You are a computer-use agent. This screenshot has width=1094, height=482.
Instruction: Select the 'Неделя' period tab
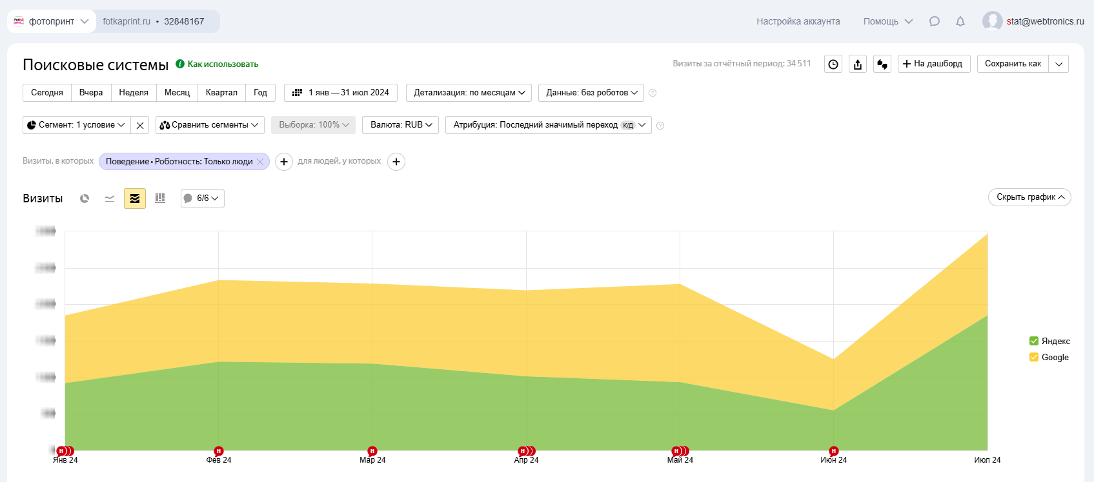click(x=134, y=93)
